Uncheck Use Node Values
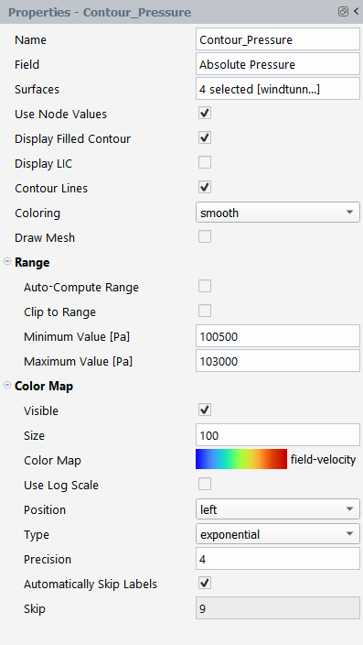363x645 pixels. pyautogui.click(x=205, y=113)
